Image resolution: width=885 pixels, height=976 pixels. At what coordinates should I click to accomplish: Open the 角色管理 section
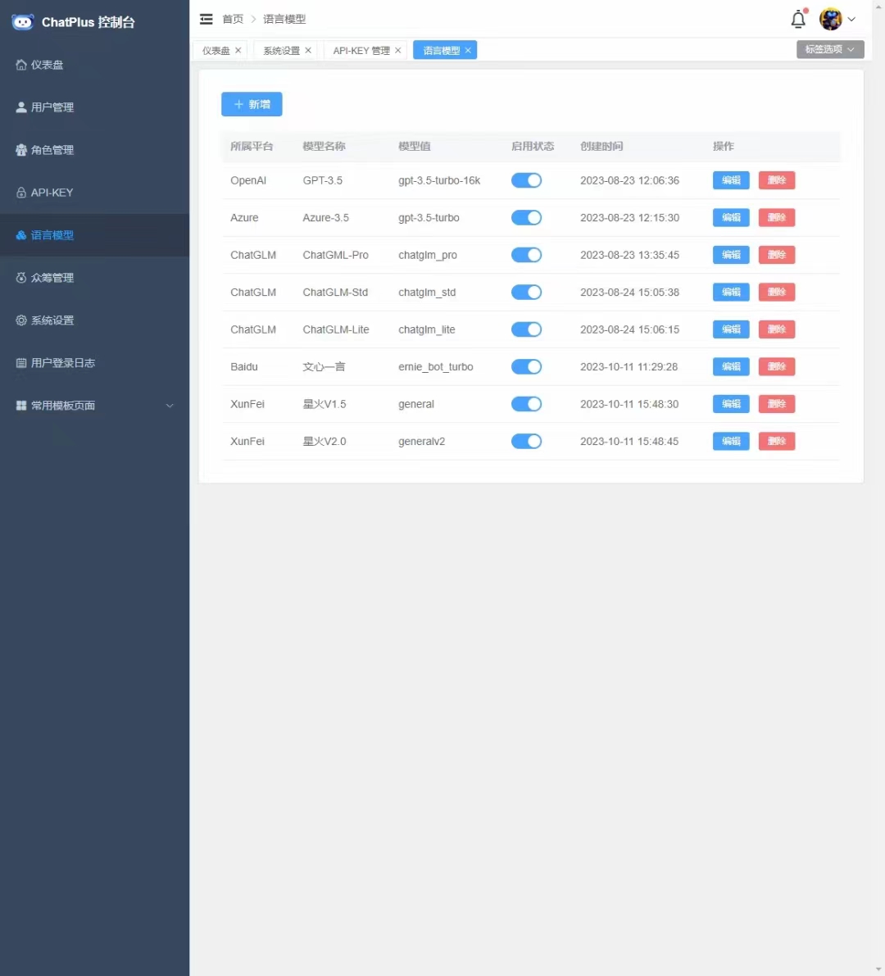[x=52, y=150]
